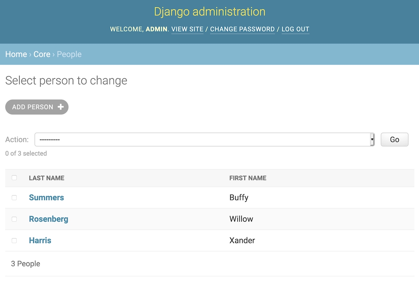Sort by the First Name column header

(x=248, y=178)
